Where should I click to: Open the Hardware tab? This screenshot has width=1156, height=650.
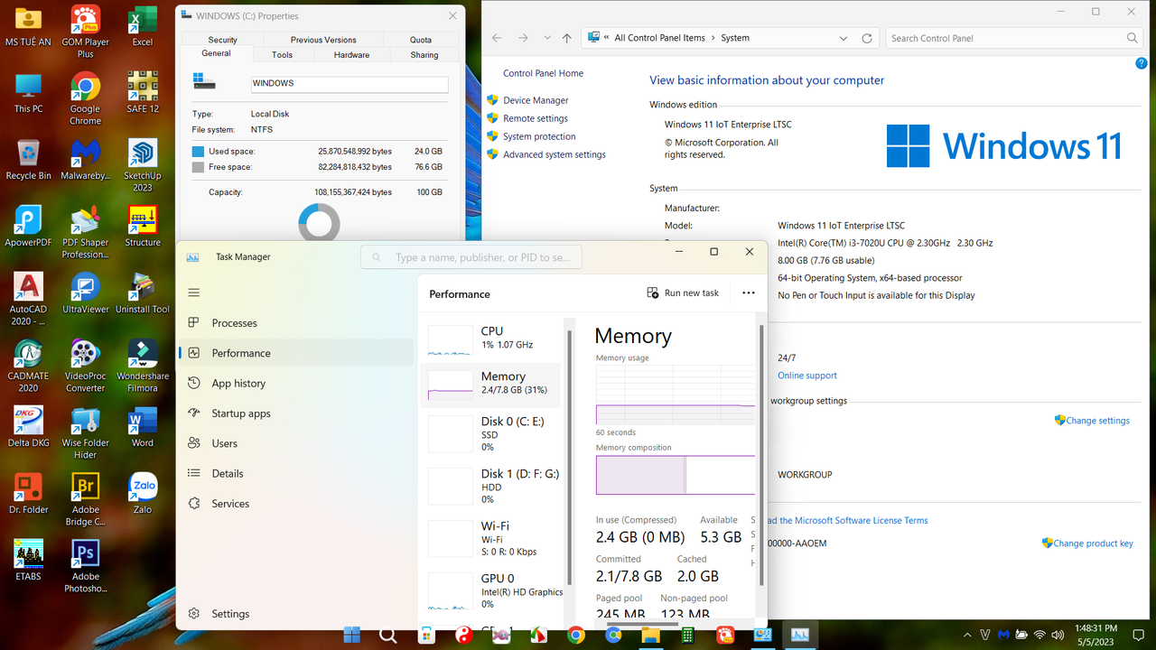[x=351, y=54]
